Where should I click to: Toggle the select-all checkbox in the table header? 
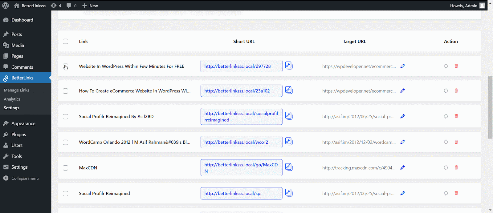65,41
